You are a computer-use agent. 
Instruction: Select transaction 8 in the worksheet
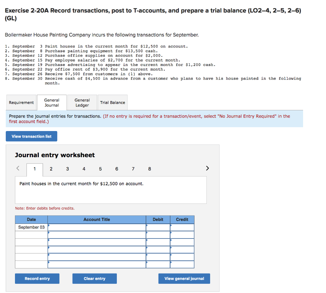pyautogui.click(x=149, y=169)
